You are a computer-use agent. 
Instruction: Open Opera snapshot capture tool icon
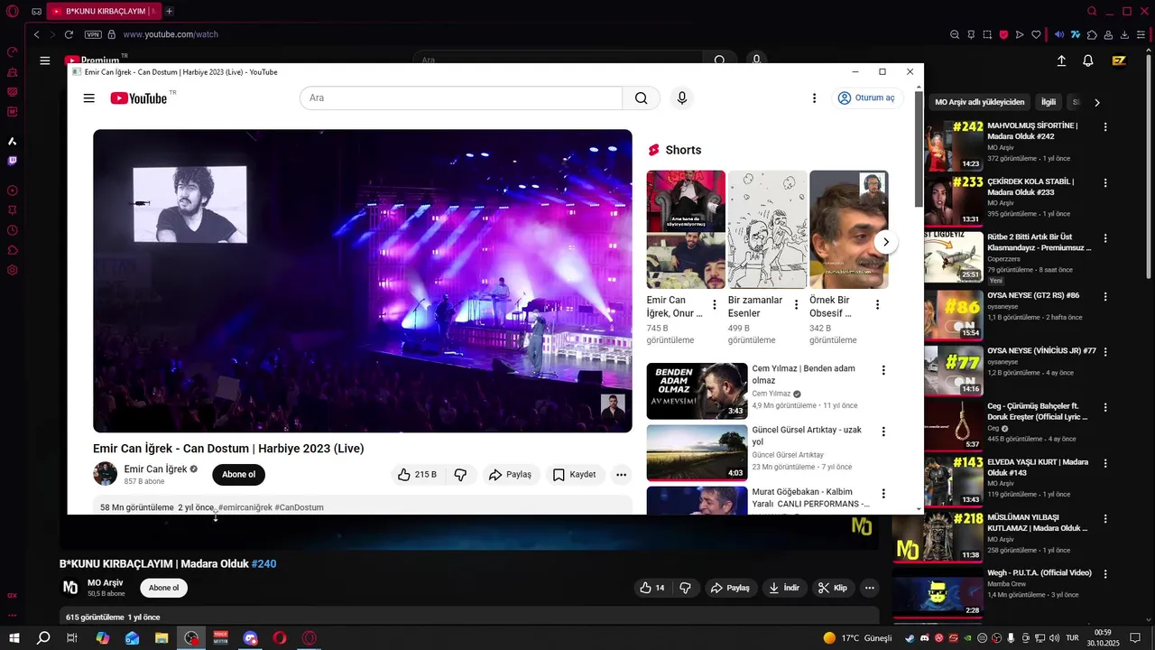click(x=987, y=34)
